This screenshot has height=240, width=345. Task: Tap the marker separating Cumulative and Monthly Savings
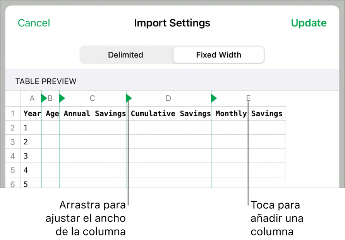click(x=213, y=98)
